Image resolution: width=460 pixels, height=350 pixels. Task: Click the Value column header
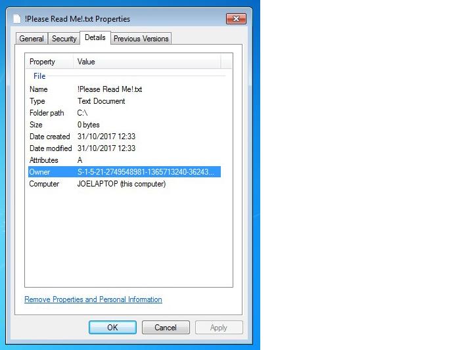[147, 62]
